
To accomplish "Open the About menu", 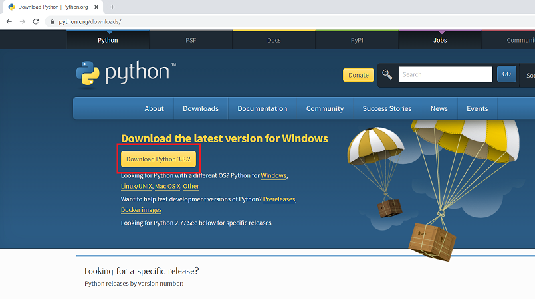I will [154, 108].
